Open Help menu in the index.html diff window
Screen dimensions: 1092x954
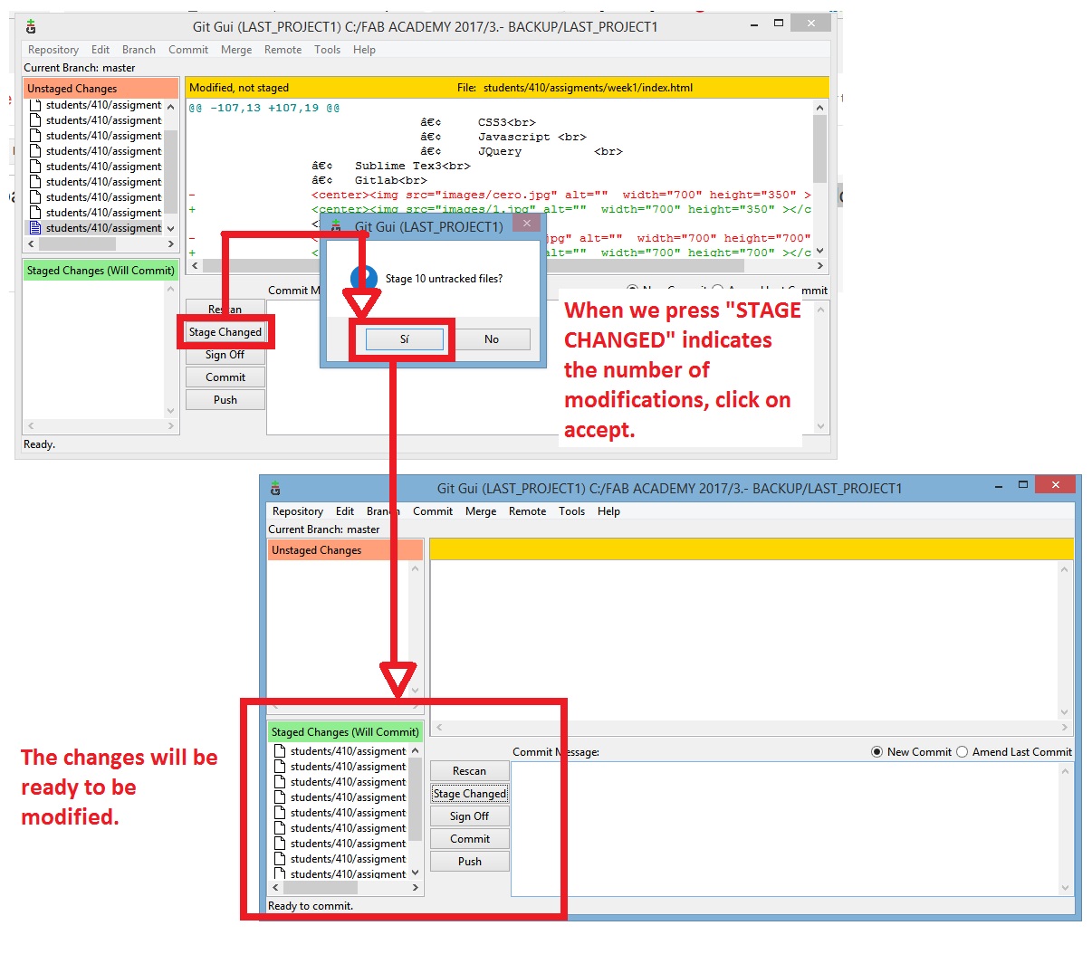click(x=364, y=50)
